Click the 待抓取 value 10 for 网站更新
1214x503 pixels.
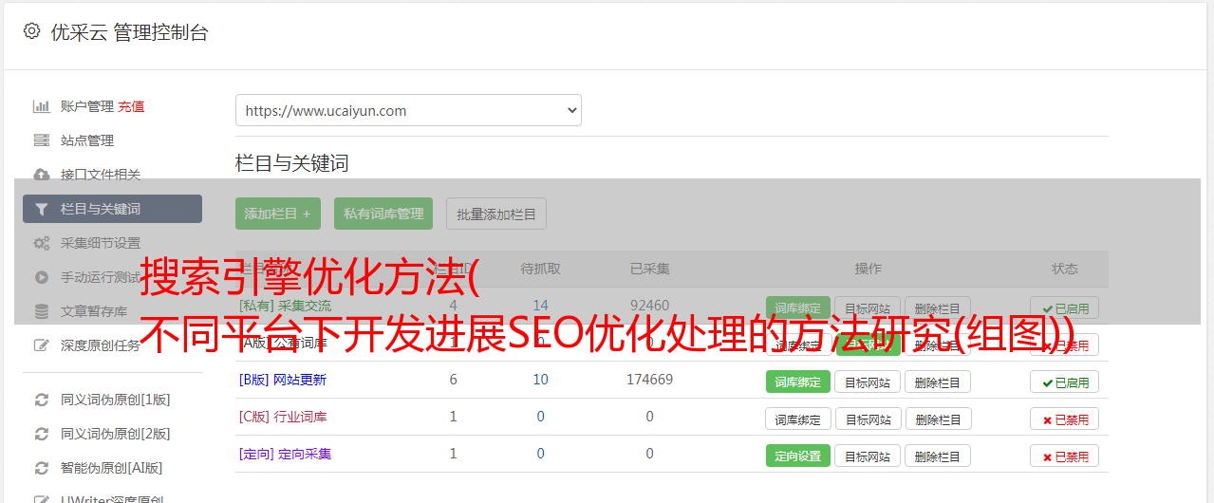[x=540, y=380]
